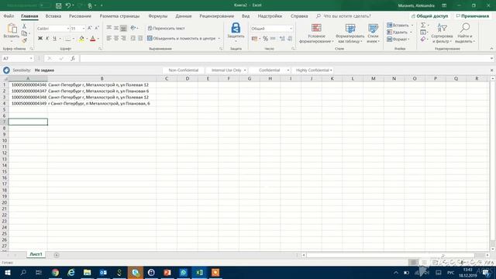Increase the font size
Viewport: 496px width, 279px height.
click(x=90, y=28)
